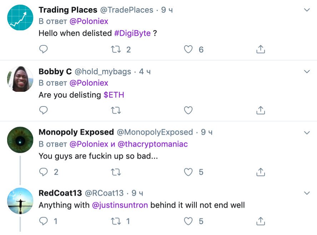Share Bobby C's tweet
This screenshot has width=317, height=235.
pos(261,111)
